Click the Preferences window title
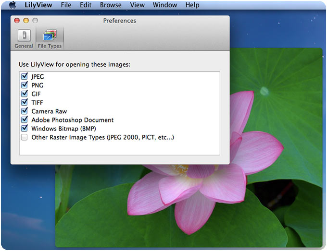The image size is (327, 251). click(x=119, y=21)
